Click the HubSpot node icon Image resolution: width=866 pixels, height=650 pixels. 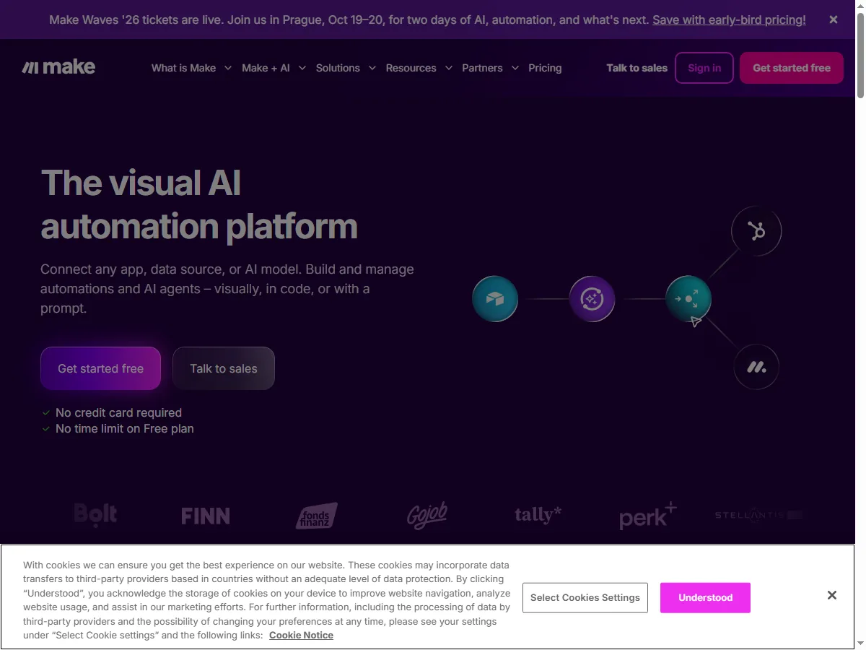point(756,231)
